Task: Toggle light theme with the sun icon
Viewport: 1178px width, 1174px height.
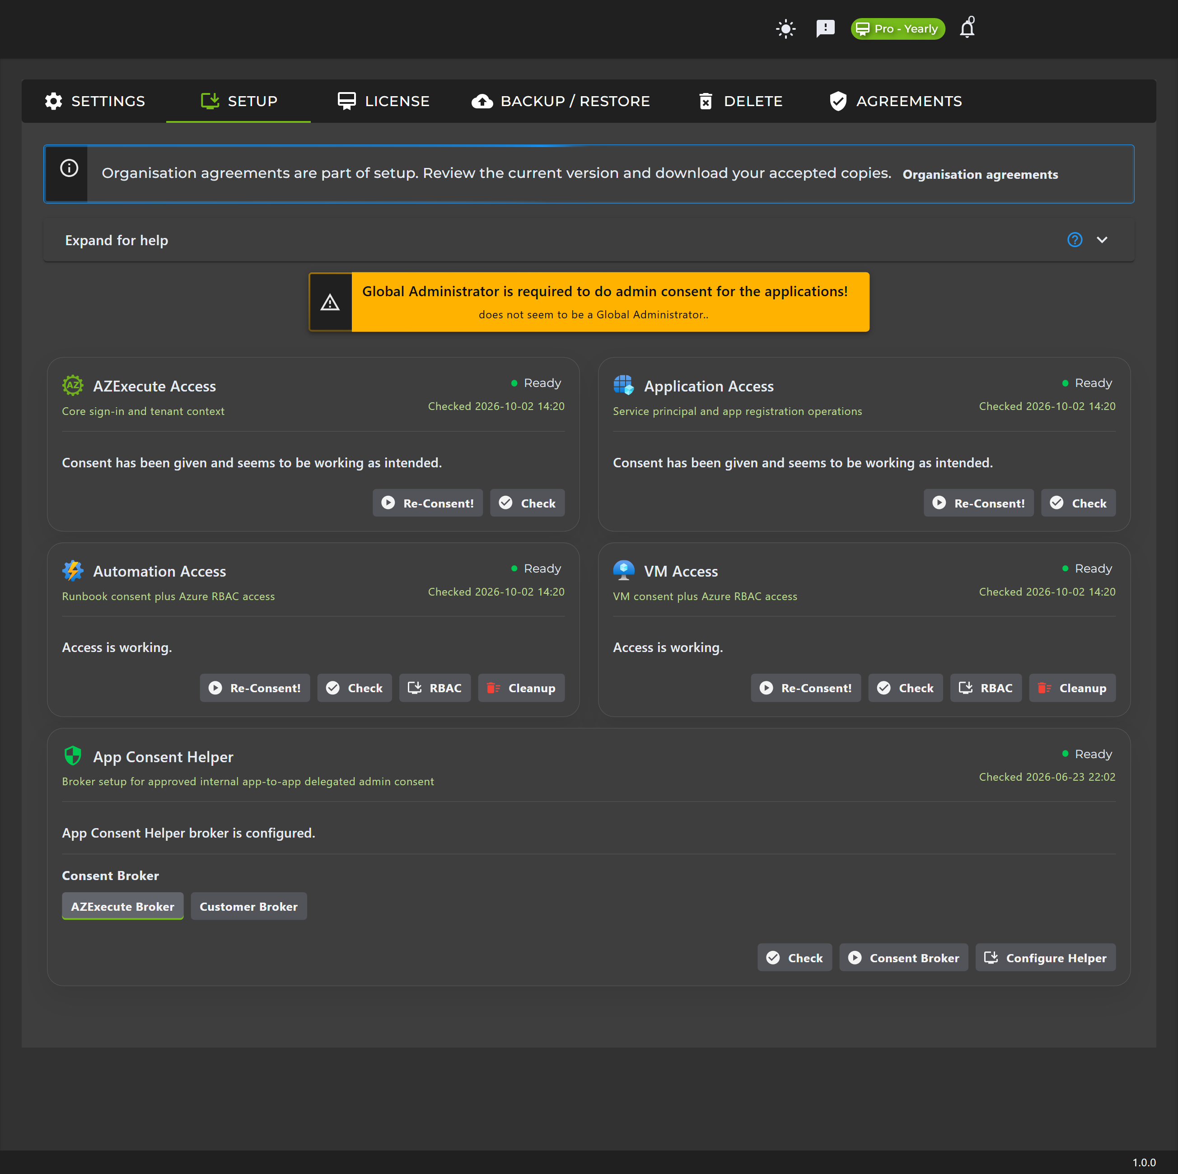Action: (x=786, y=28)
